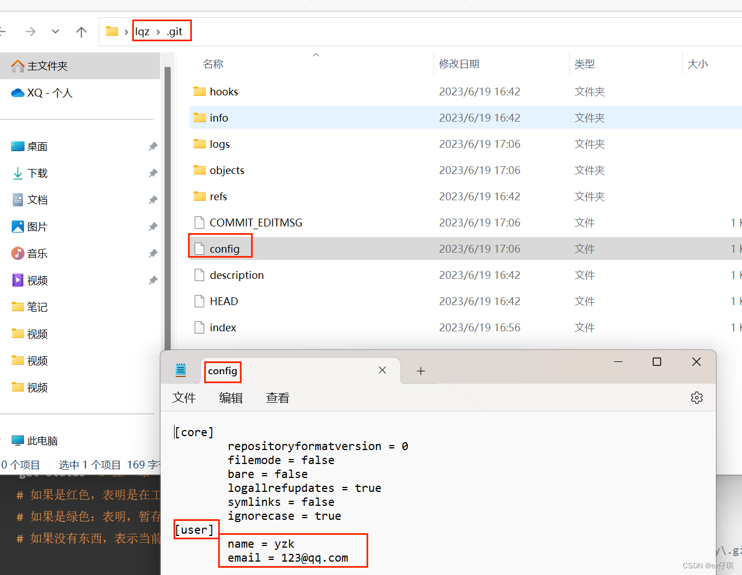Open 主文件夹 in the sidebar
The image size is (742, 575).
(x=80, y=66)
